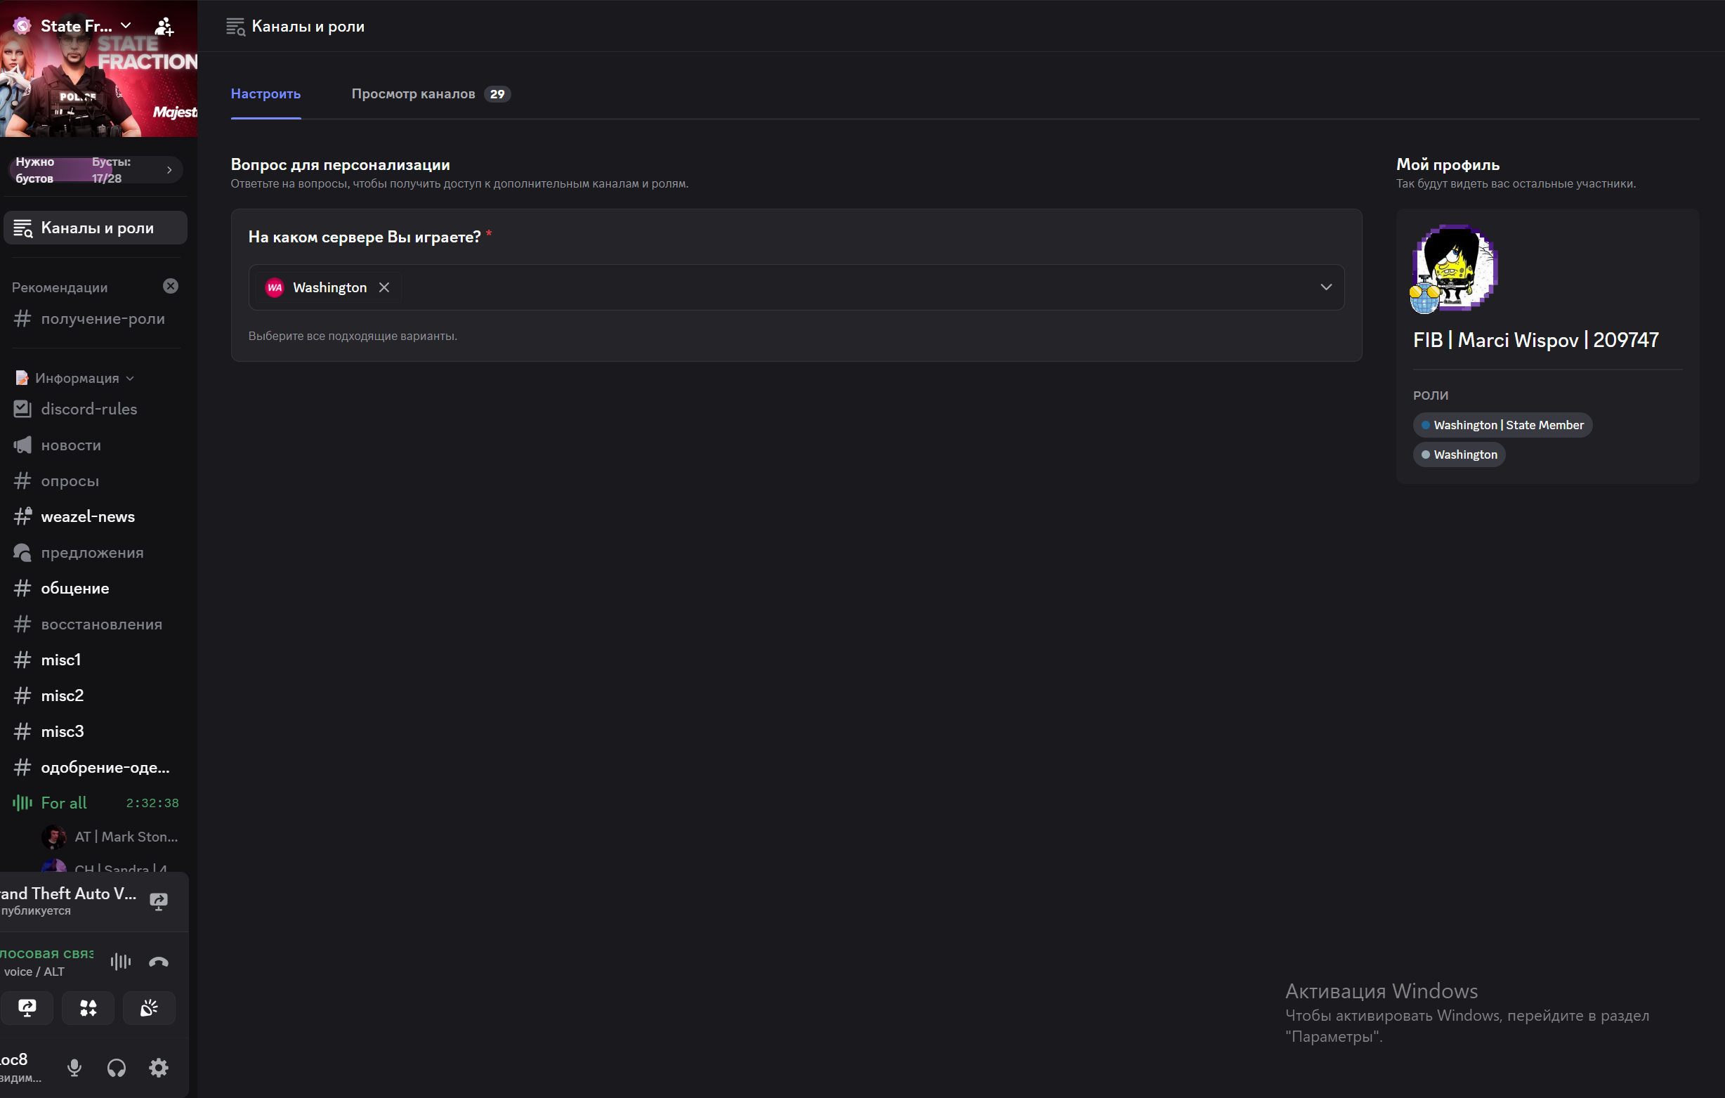Open the soundboard icon
This screenshot has width=1725, height=1098.
coord(149,1007)
